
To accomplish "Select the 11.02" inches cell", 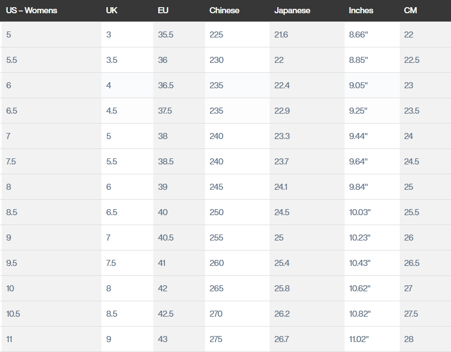I will (x=358, y=339).
